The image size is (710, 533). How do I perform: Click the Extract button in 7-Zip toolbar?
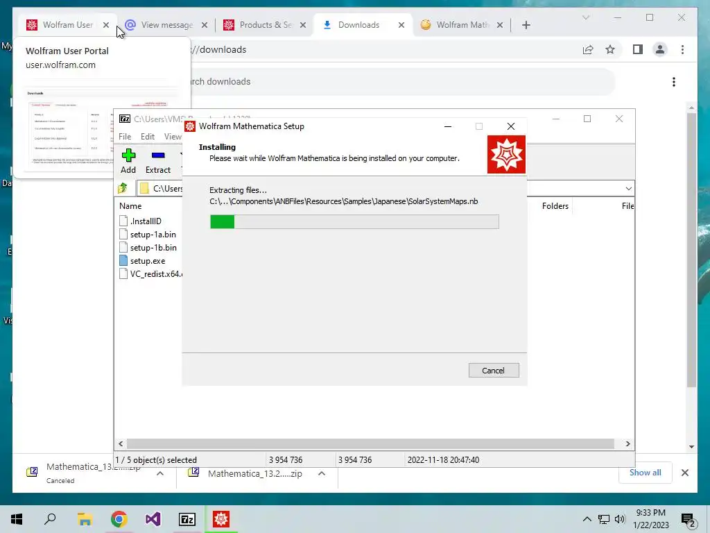[x=158, y=161]
